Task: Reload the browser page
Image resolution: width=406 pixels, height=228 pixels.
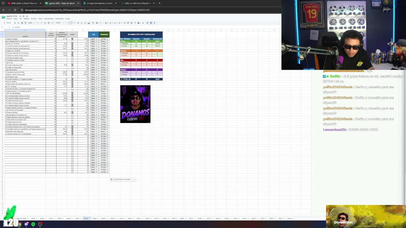Action: pyautogui.click(x=15, y=10)
